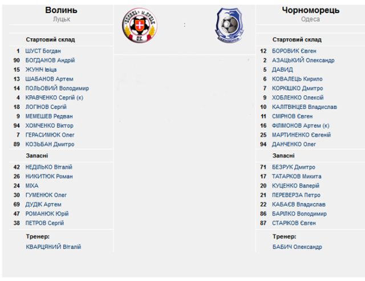The image size is (365, 281).
Task: Open substitute НЕДІЛЬКО Віталій
Action: [49, 167]
